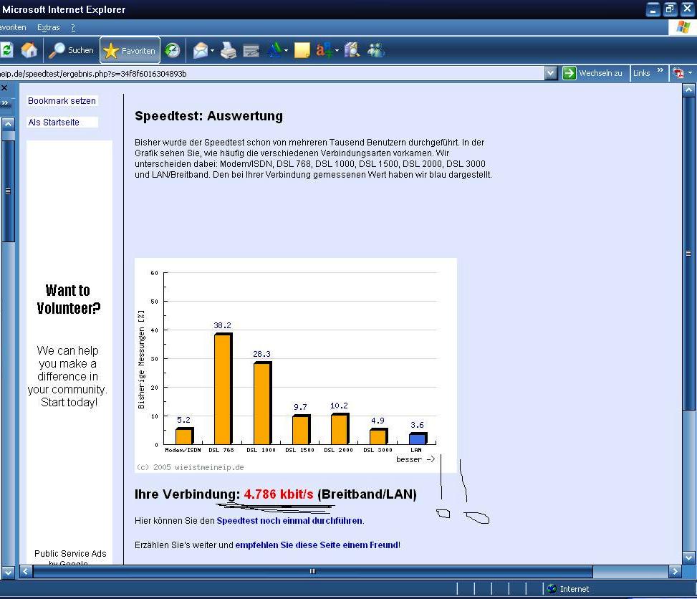Click the green Wechseln zu arrow
The image size is (697, 599).
[569, 73]
